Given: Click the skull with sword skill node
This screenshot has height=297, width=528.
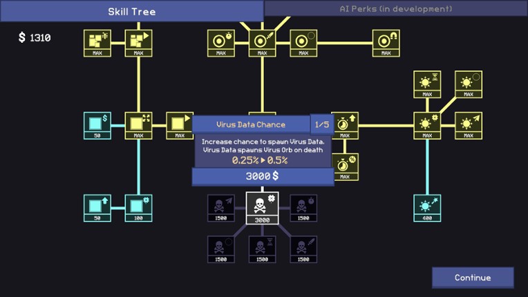Looking at the screenshot, I should click(303, 249).
